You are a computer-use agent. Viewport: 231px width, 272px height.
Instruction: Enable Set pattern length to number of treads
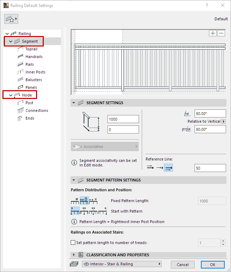73,242
